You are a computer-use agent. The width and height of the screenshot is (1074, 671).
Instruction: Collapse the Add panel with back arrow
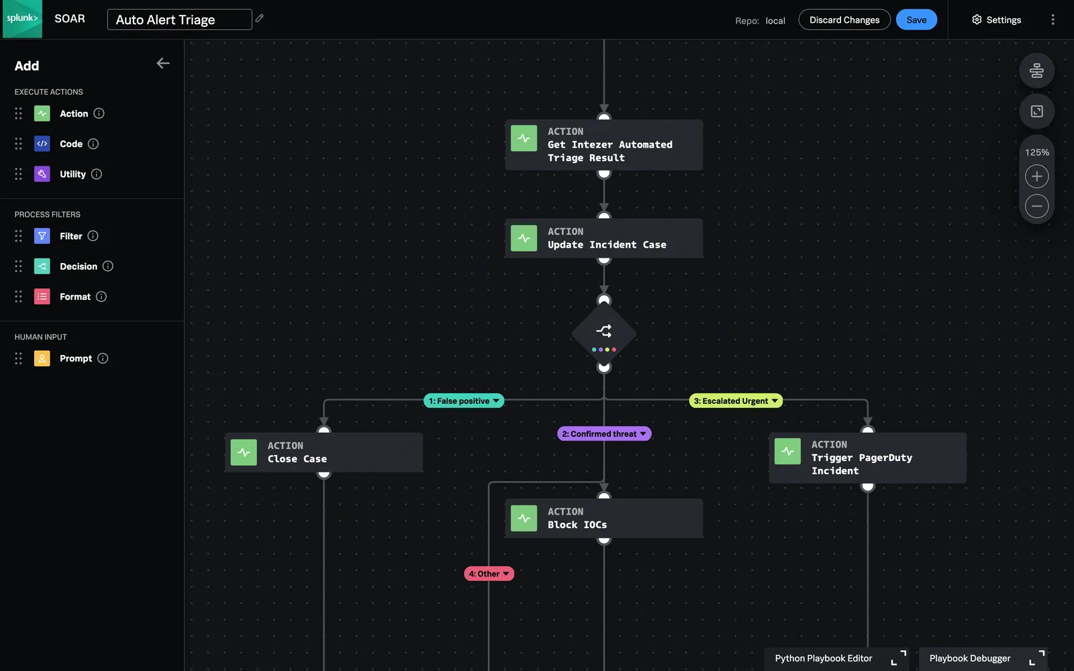point(163,63)
